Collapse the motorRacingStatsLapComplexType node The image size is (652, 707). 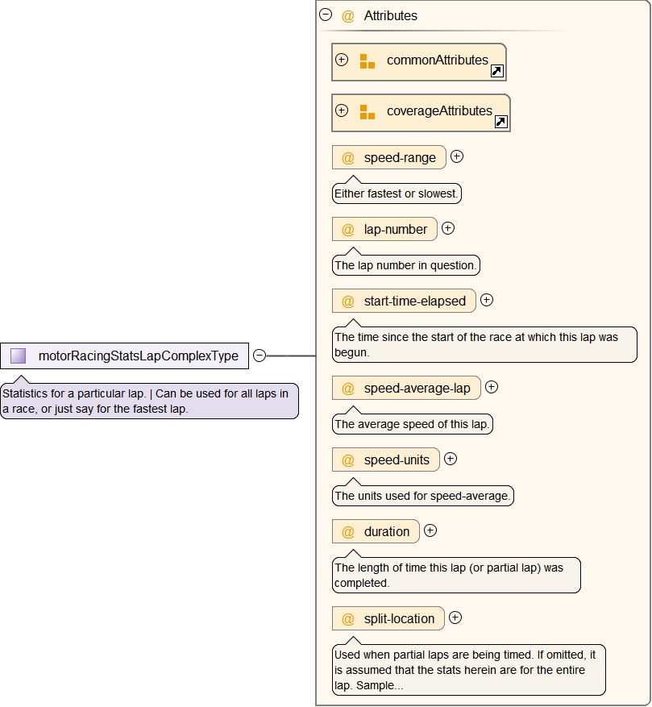click(260, 356)
